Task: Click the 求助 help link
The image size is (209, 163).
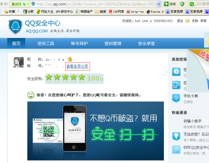Action: point(195,21)
